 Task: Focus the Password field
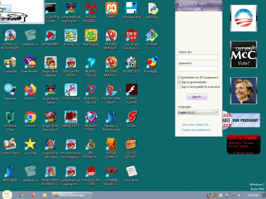coord(198,68)
